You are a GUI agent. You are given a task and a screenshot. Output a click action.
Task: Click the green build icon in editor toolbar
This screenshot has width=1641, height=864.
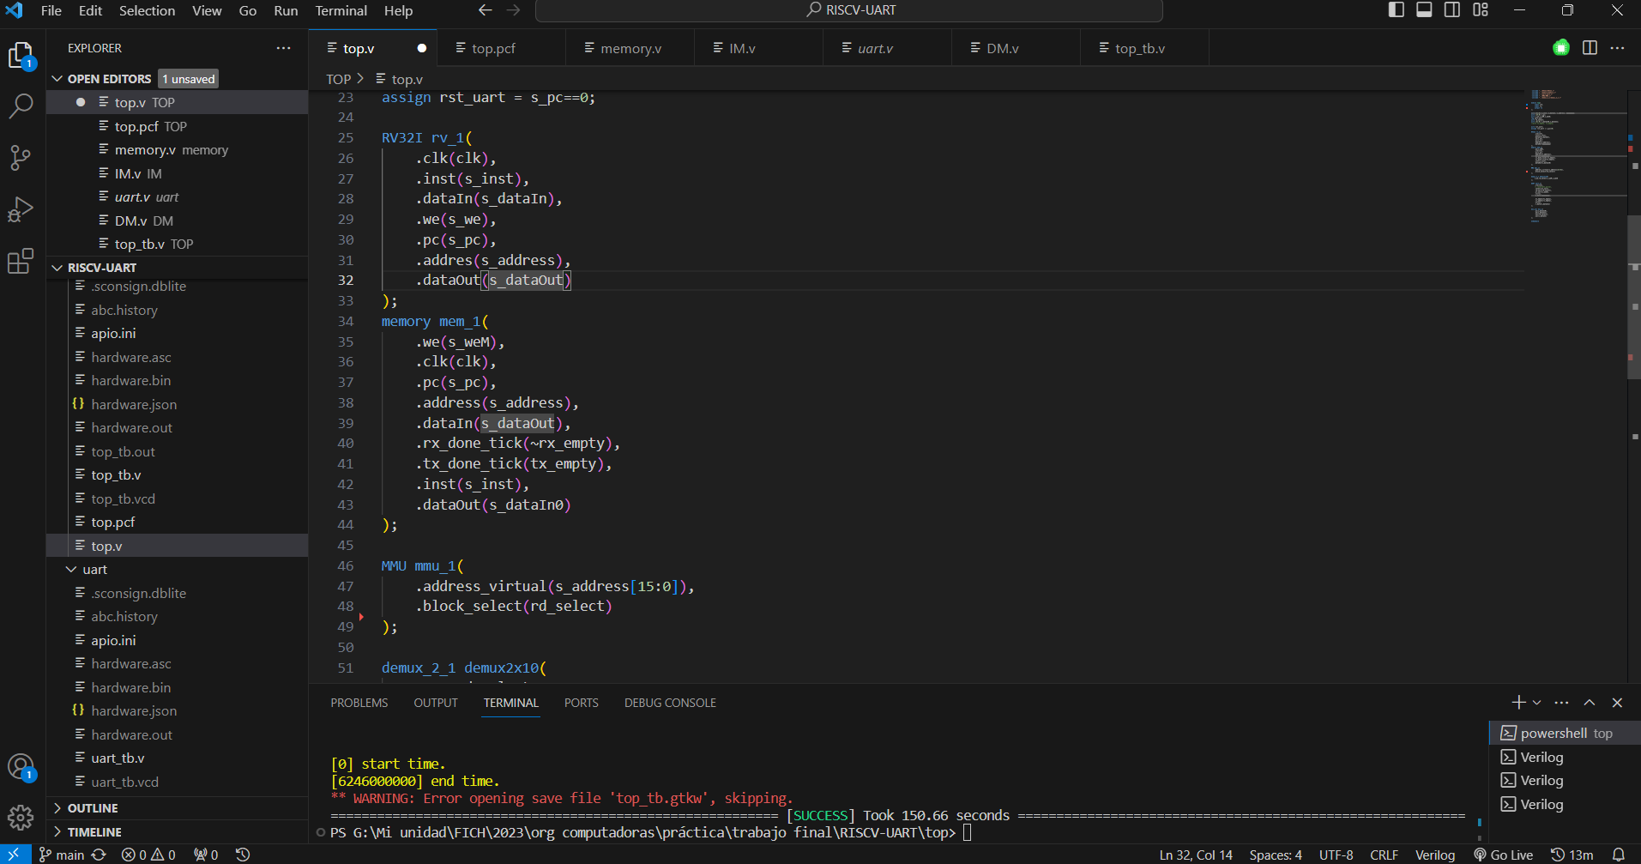[1561, 48]
